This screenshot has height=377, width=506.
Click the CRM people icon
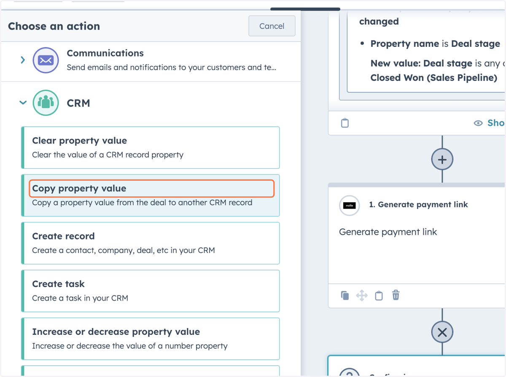[x=46, y=103]
